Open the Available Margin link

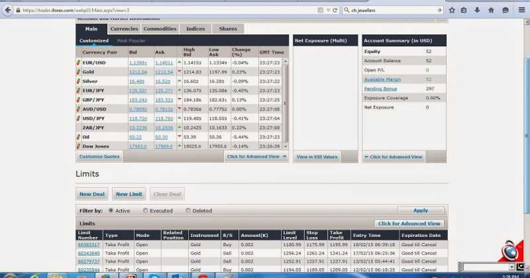[382, 79]
